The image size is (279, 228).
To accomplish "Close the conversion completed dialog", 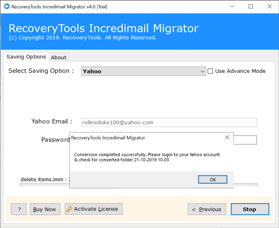I will [x=227, y=138].
